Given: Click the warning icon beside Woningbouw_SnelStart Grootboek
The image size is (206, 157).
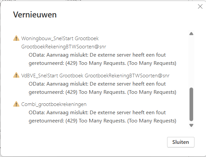Looking at the screenshot, I should [16, 38].
